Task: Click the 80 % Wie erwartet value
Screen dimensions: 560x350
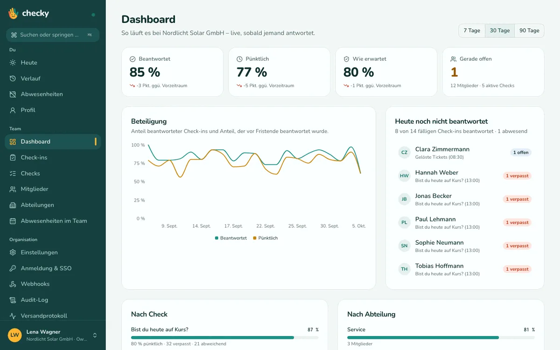Action: [x=358, y=72]
